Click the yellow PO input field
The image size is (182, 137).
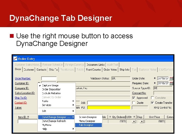click(x=109, y=108)
